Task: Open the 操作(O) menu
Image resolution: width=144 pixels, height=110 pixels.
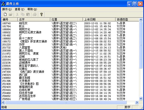Action: pos(7,9)
